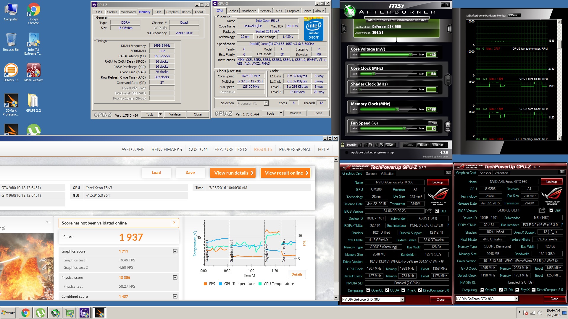Open the GPUPI 2.2 folder icon
This screenshot has width=568, height=319.
pyautogui.click(x=33, y=103)
